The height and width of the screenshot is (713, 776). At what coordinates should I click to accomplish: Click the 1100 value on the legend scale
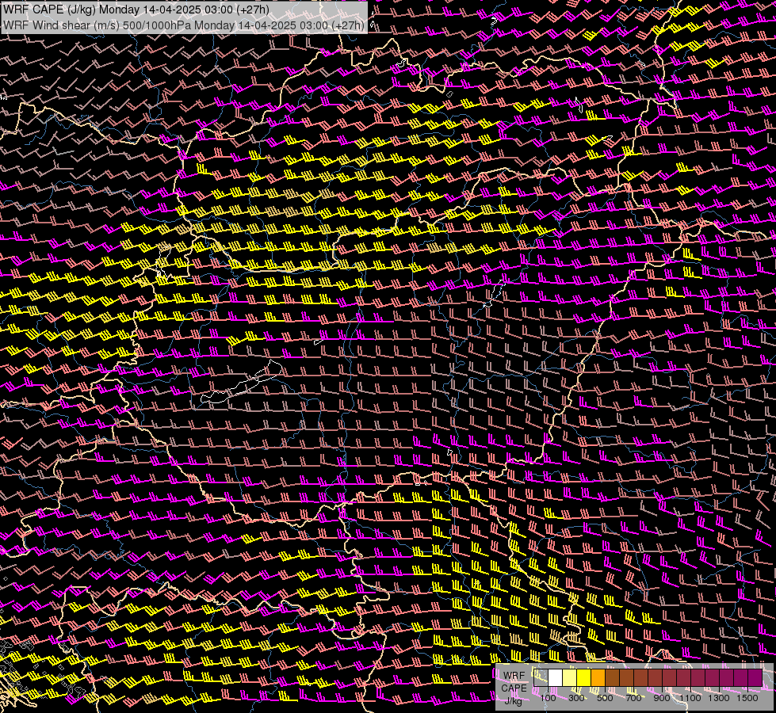690,698
